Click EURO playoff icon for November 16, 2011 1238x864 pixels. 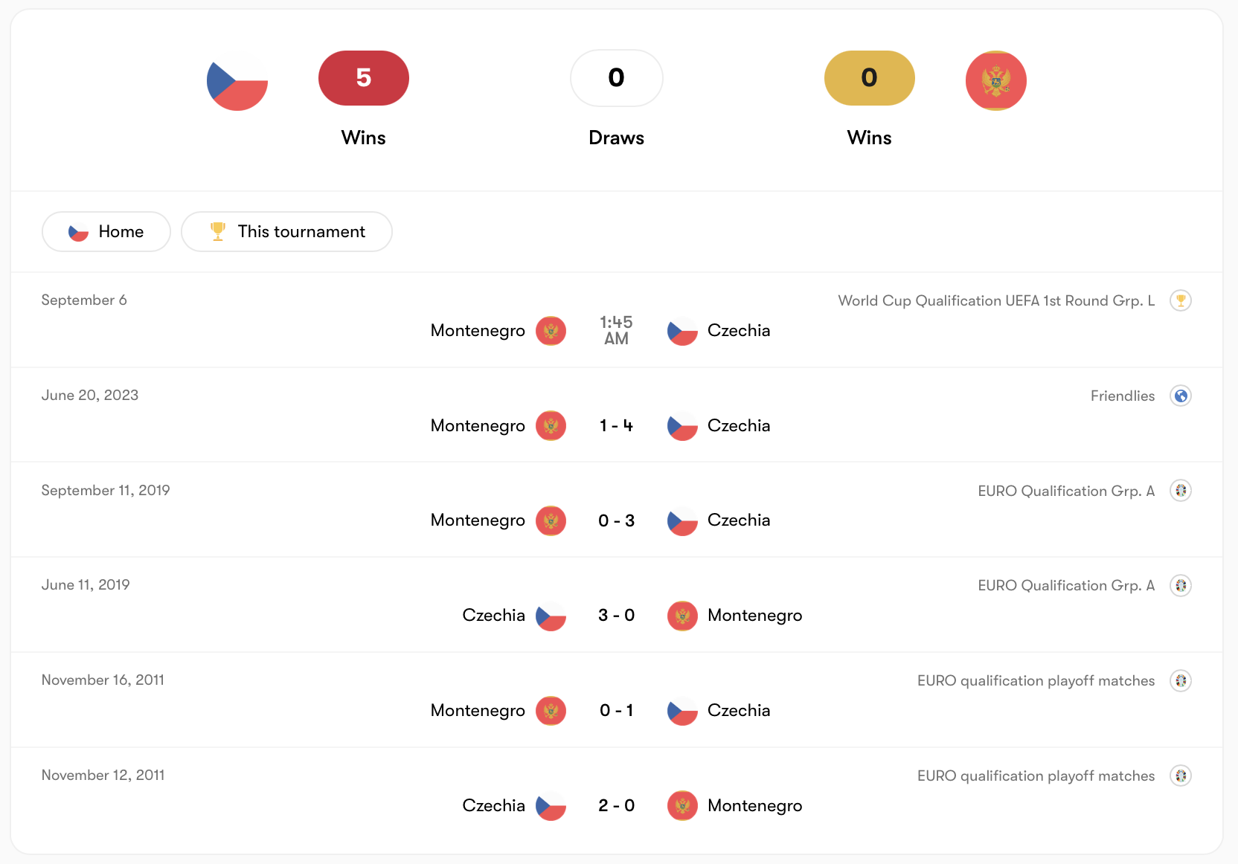(x=1180, y=680)
